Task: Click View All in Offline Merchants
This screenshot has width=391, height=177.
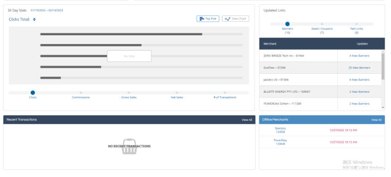Action: (x=376, y=120)
